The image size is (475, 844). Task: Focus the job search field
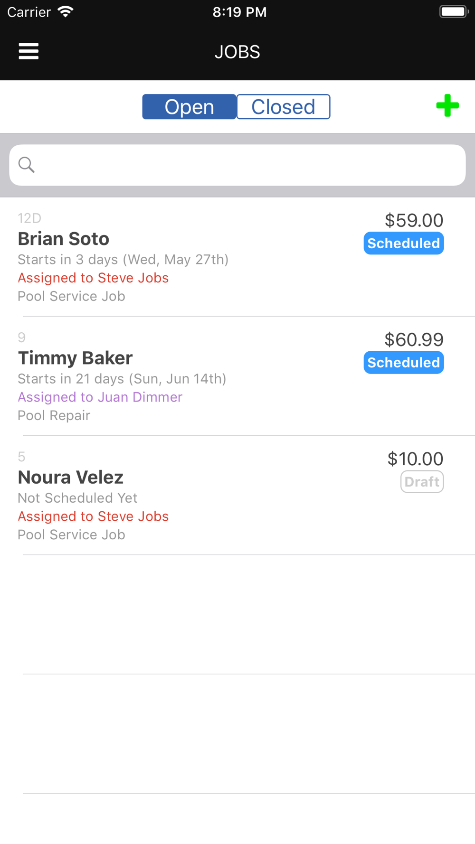[x=247, y=165]
